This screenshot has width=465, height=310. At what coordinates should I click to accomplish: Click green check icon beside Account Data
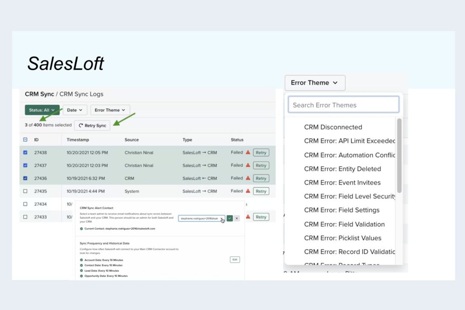pos(81,260)
